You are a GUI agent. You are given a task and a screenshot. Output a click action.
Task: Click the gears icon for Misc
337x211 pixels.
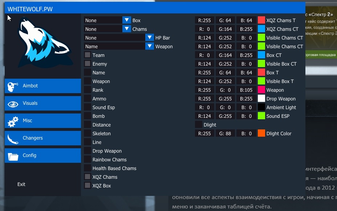13,121
